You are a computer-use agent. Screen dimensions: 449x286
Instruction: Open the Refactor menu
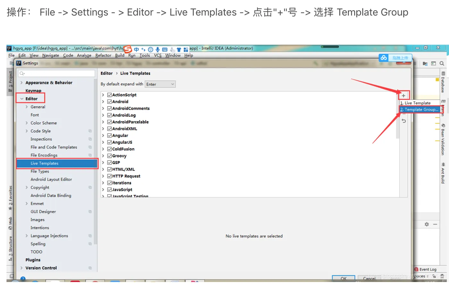pyautogui.click(x=103, y=55)
